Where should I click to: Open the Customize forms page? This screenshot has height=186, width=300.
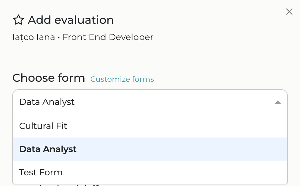click(x=122, y=79)
